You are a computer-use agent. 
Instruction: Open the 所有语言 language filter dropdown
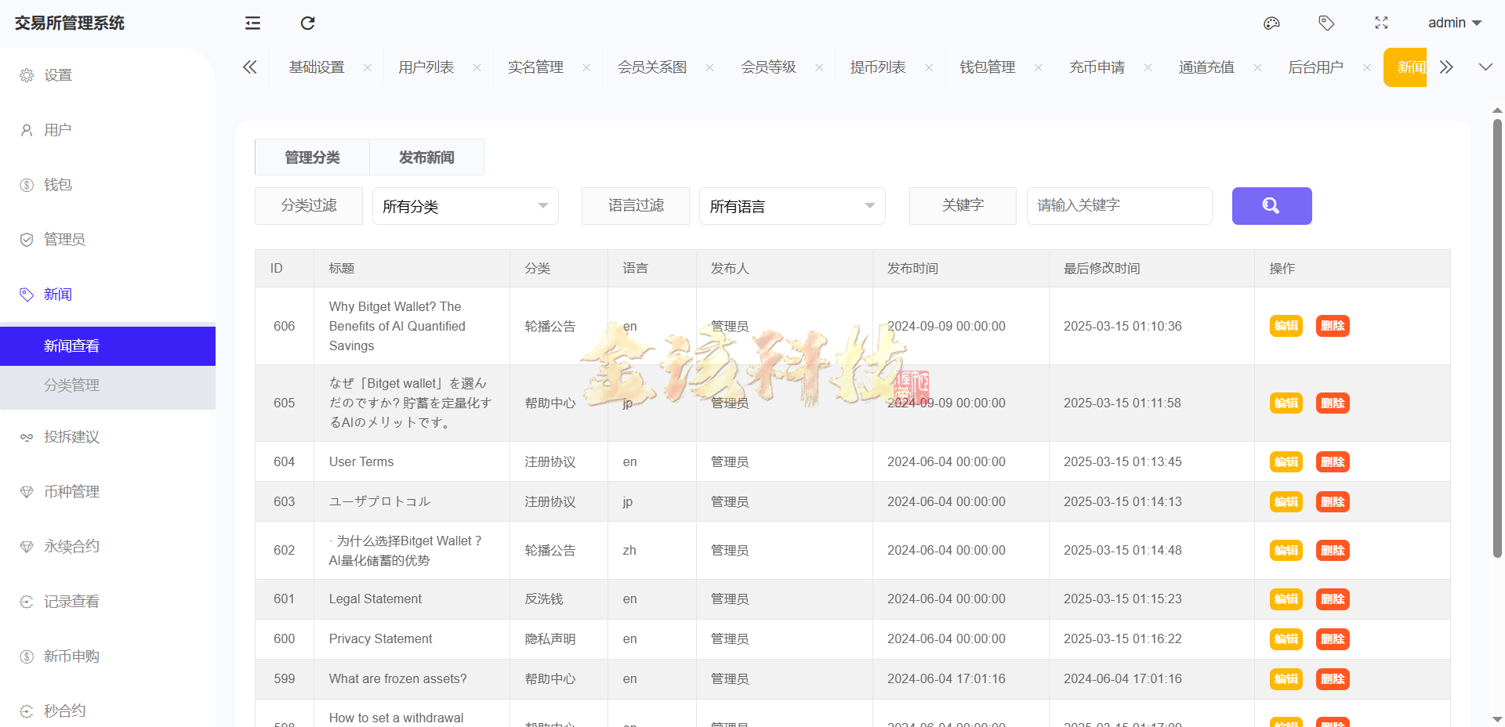tap(792, 206)
